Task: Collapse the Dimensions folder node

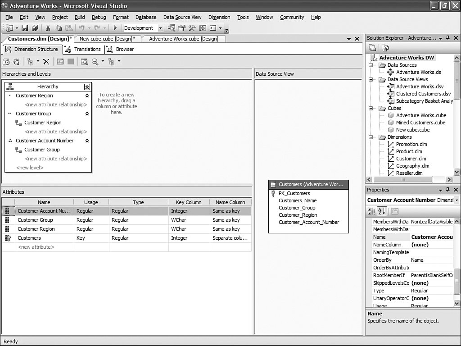Action: (x=371, y=137)
